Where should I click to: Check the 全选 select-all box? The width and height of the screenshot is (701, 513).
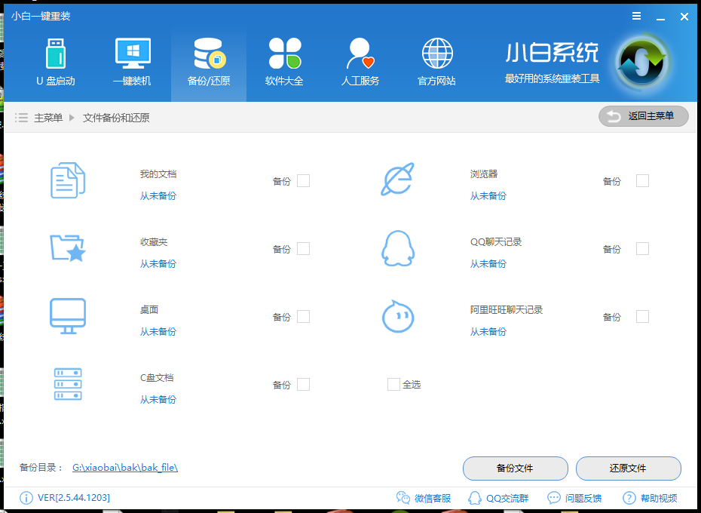tap(393, 384)
